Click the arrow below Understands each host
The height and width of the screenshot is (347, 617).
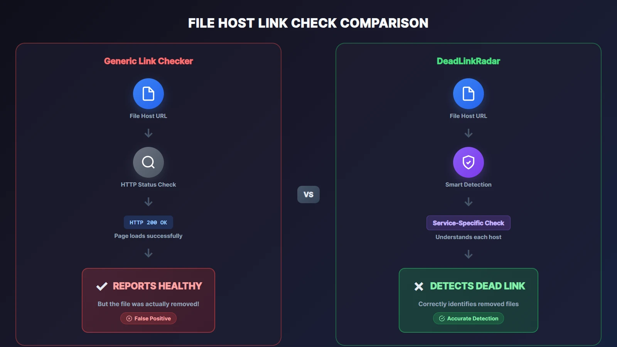click(468, 254)
